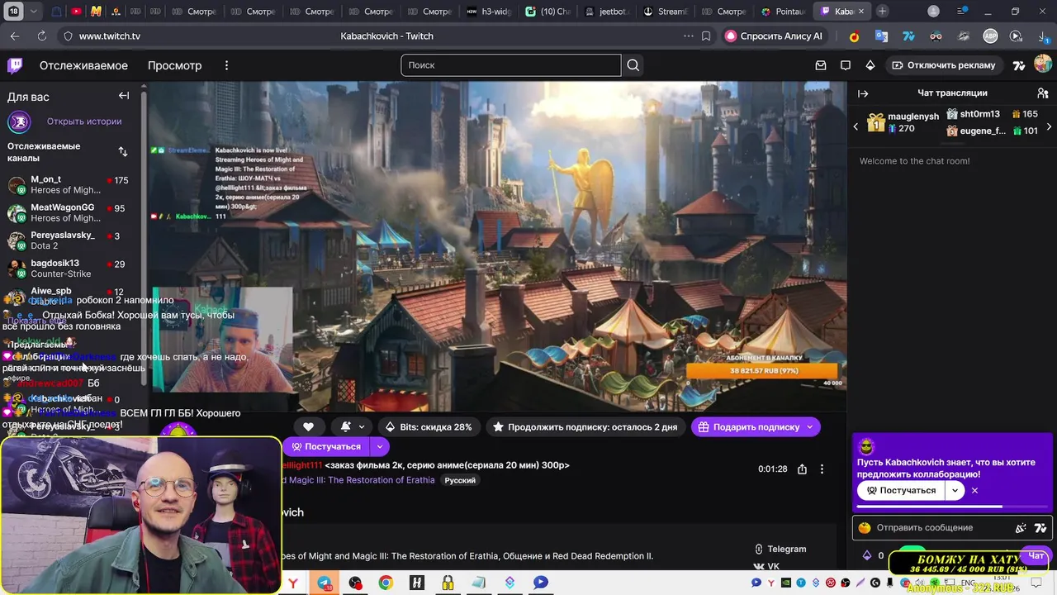Reload the page in the browser
Viewport: 1057px width, 595px height.
click(42, 36)
